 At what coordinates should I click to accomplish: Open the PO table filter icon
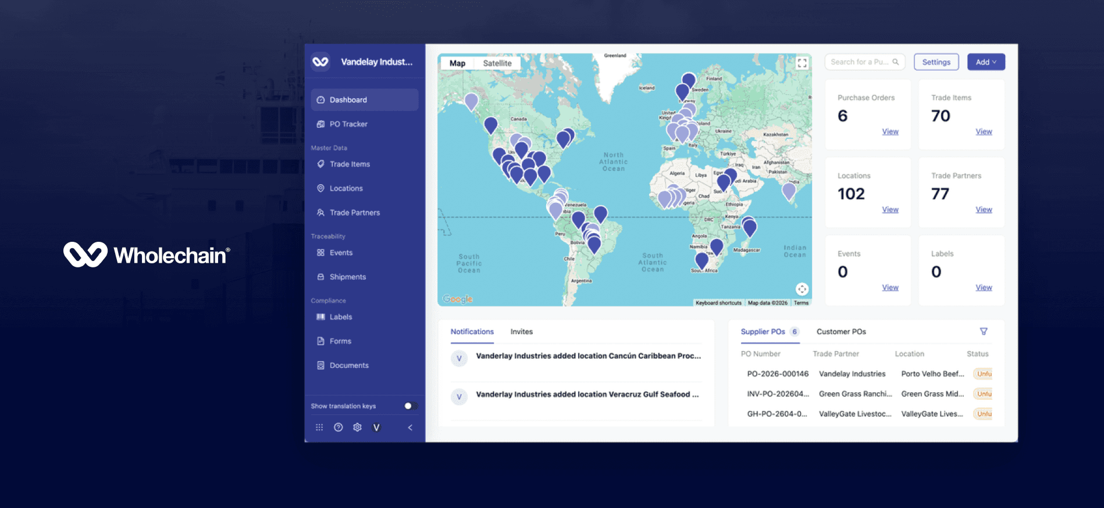984,331
